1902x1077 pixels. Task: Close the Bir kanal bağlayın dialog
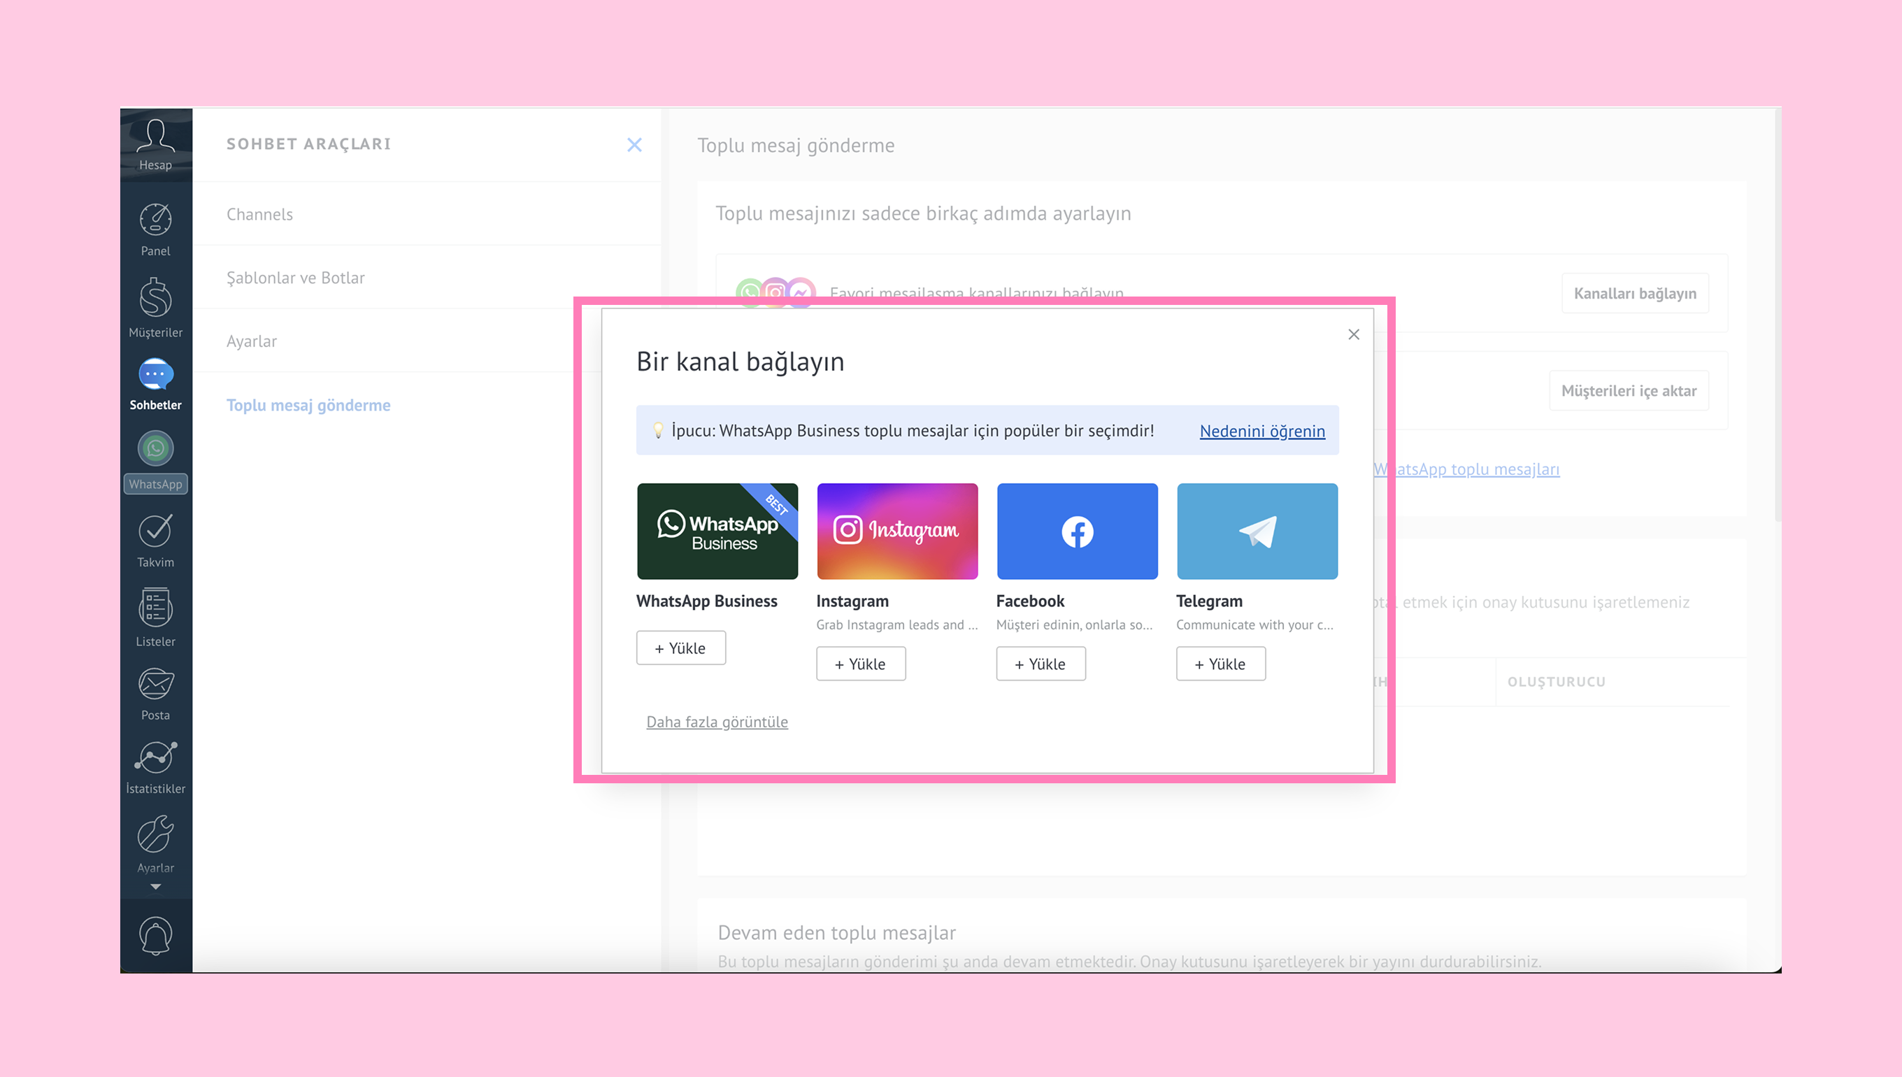[x=1353, y=334]
